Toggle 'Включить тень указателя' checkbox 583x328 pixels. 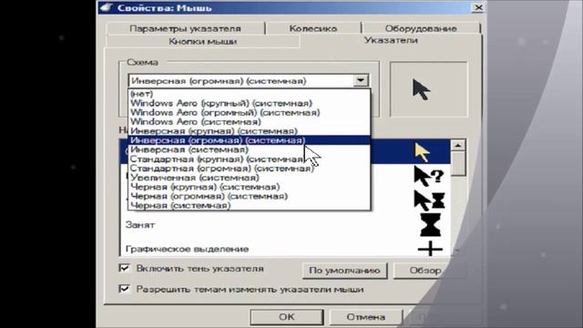click(124, 268)
